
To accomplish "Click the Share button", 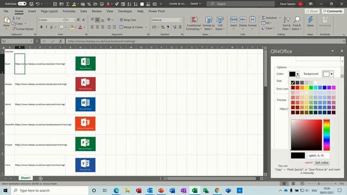I will 312,11.
